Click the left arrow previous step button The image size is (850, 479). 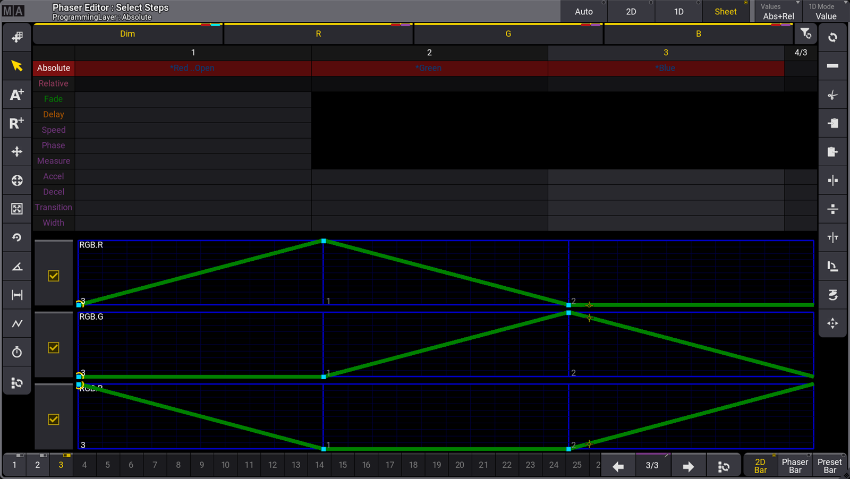click(x=618, y=466)
